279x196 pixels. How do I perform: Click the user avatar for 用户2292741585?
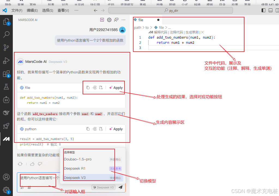pyautogui.click(x=122, y=30)
